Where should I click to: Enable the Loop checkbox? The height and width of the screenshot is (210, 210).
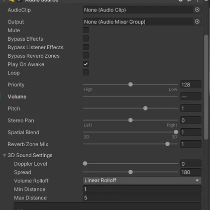tap(86, 73)
